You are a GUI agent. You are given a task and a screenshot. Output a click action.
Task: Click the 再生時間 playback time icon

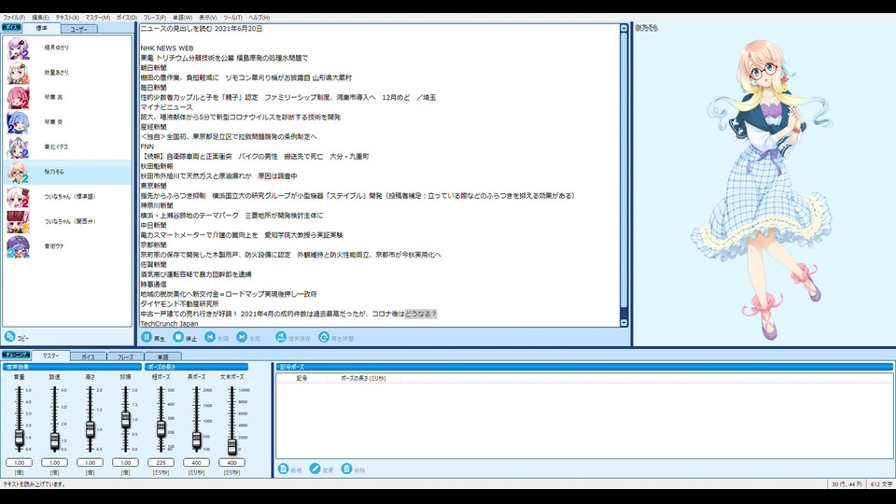(x=324, y=337)
